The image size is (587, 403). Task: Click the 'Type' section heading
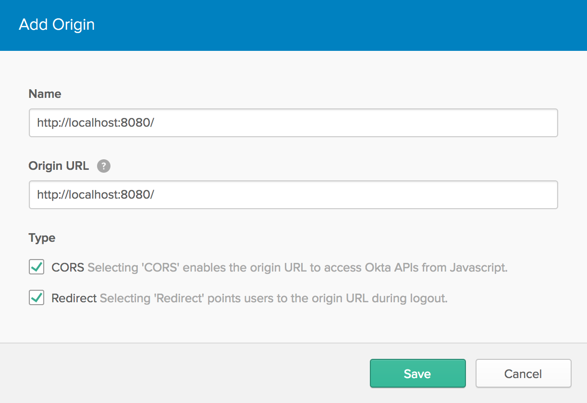tap(42, 238)
